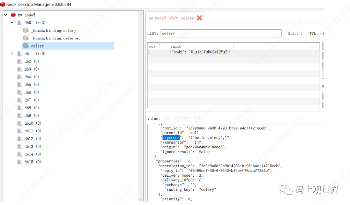Screen dimensions: 350x205
Task: Click the "parent_id": null line
Action: pyautogui.click(x=180, y=133)
